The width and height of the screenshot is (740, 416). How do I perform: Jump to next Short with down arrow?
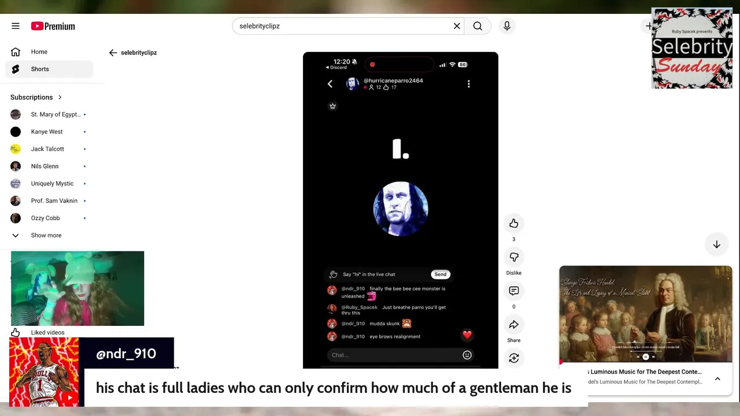[x=716, y=244]
